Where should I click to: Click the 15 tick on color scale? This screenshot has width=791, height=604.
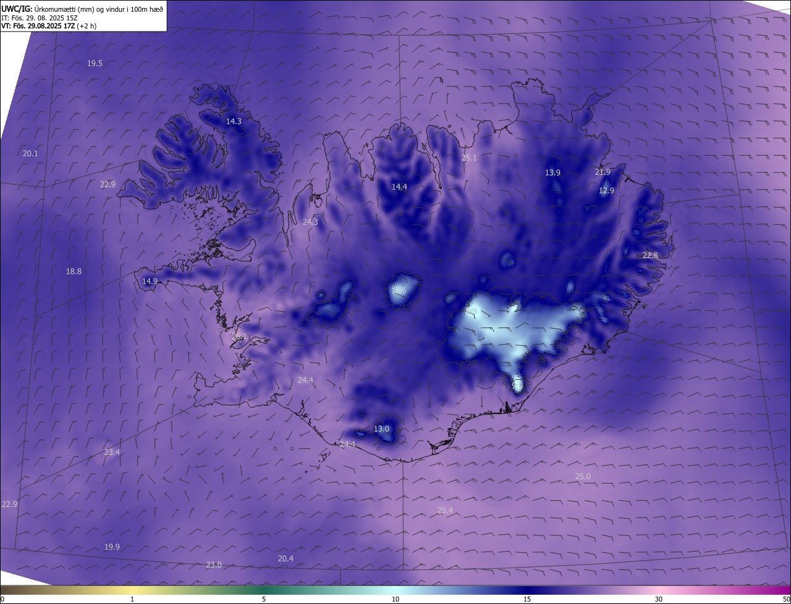point(527,599)
